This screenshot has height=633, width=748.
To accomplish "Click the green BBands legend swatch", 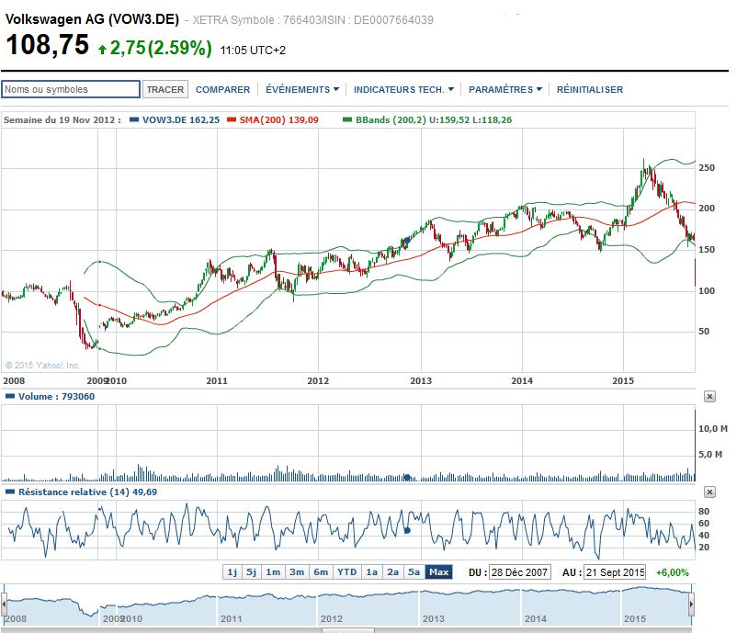I will click(x=347, y=119).
